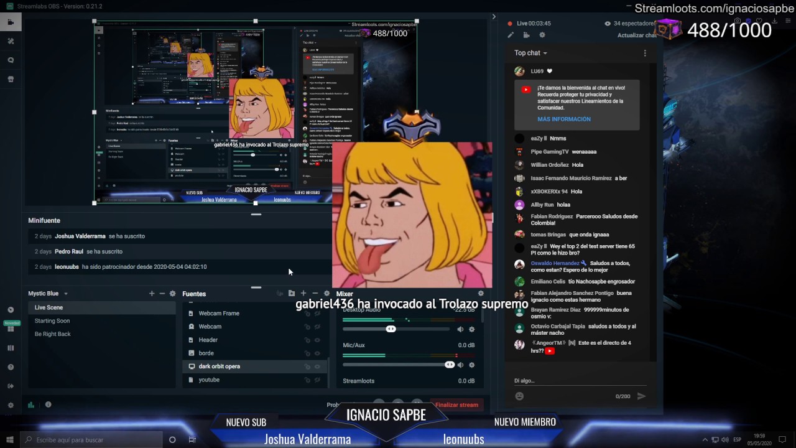Hide the Header source

click(x=317, y=340)
